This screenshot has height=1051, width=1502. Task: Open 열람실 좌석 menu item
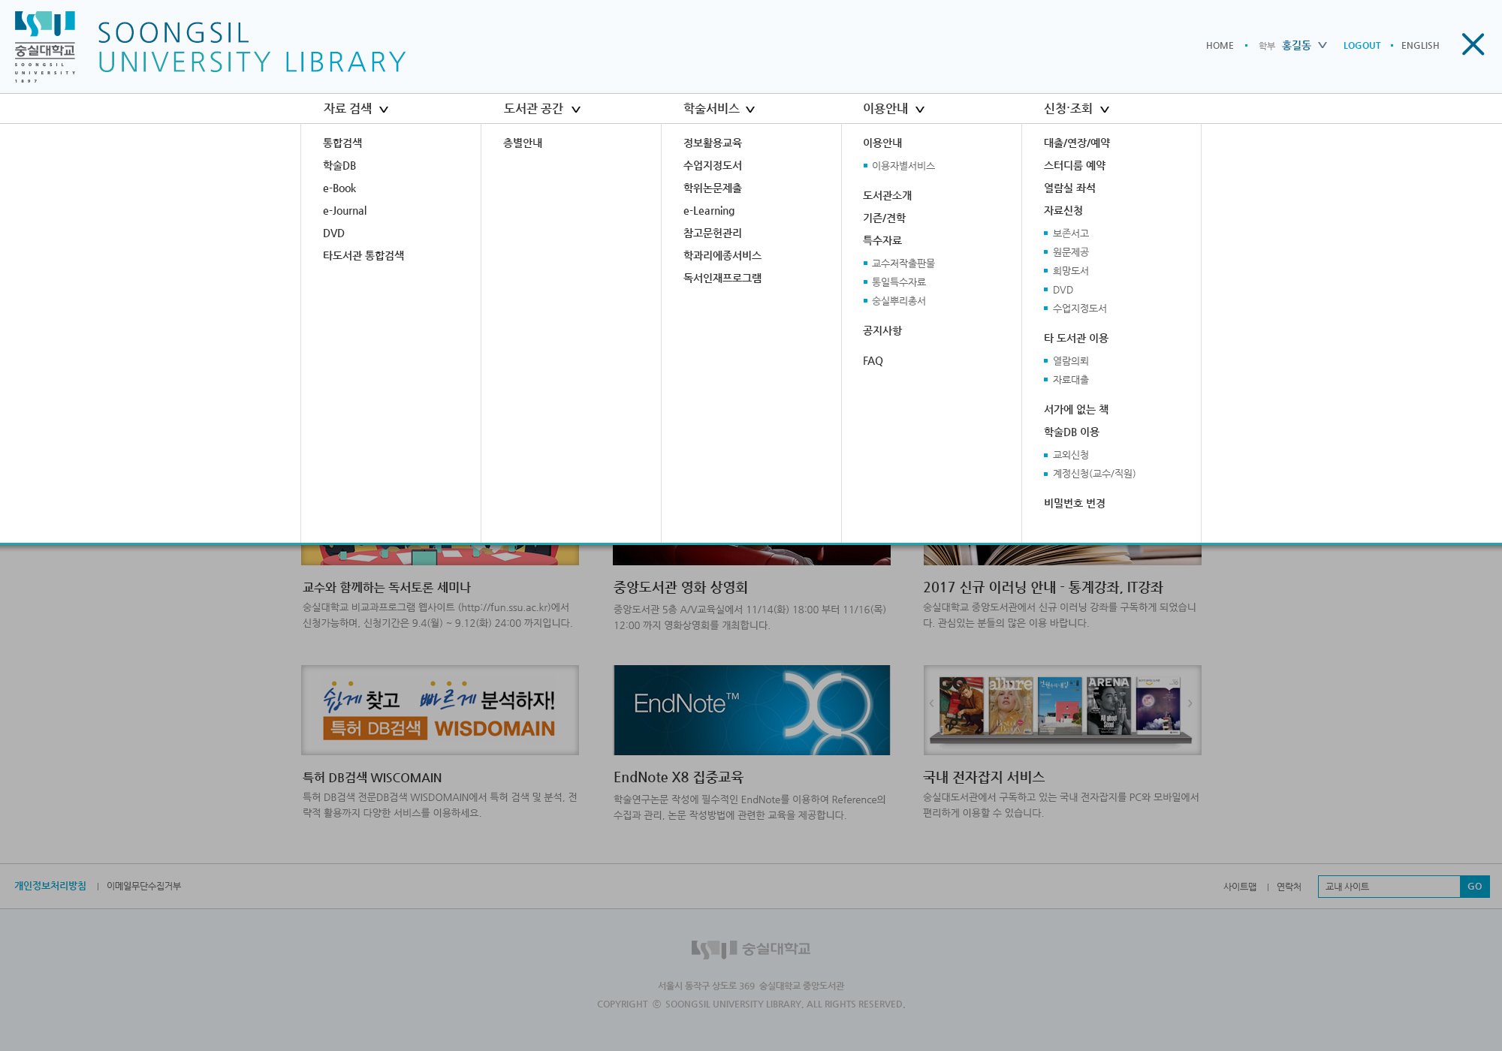[1069, 188]
